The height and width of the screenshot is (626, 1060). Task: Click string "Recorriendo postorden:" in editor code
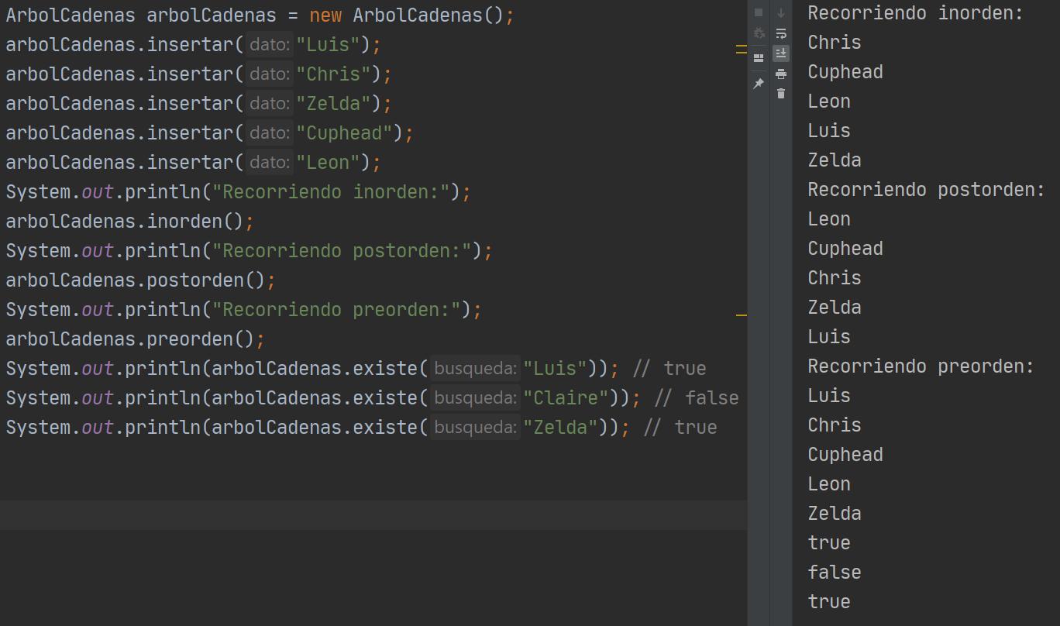[x=342, y=251]
